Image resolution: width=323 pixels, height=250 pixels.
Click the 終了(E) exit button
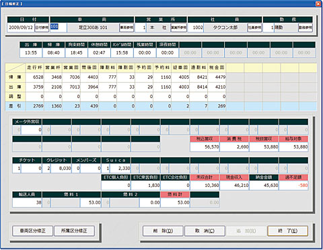288,231
